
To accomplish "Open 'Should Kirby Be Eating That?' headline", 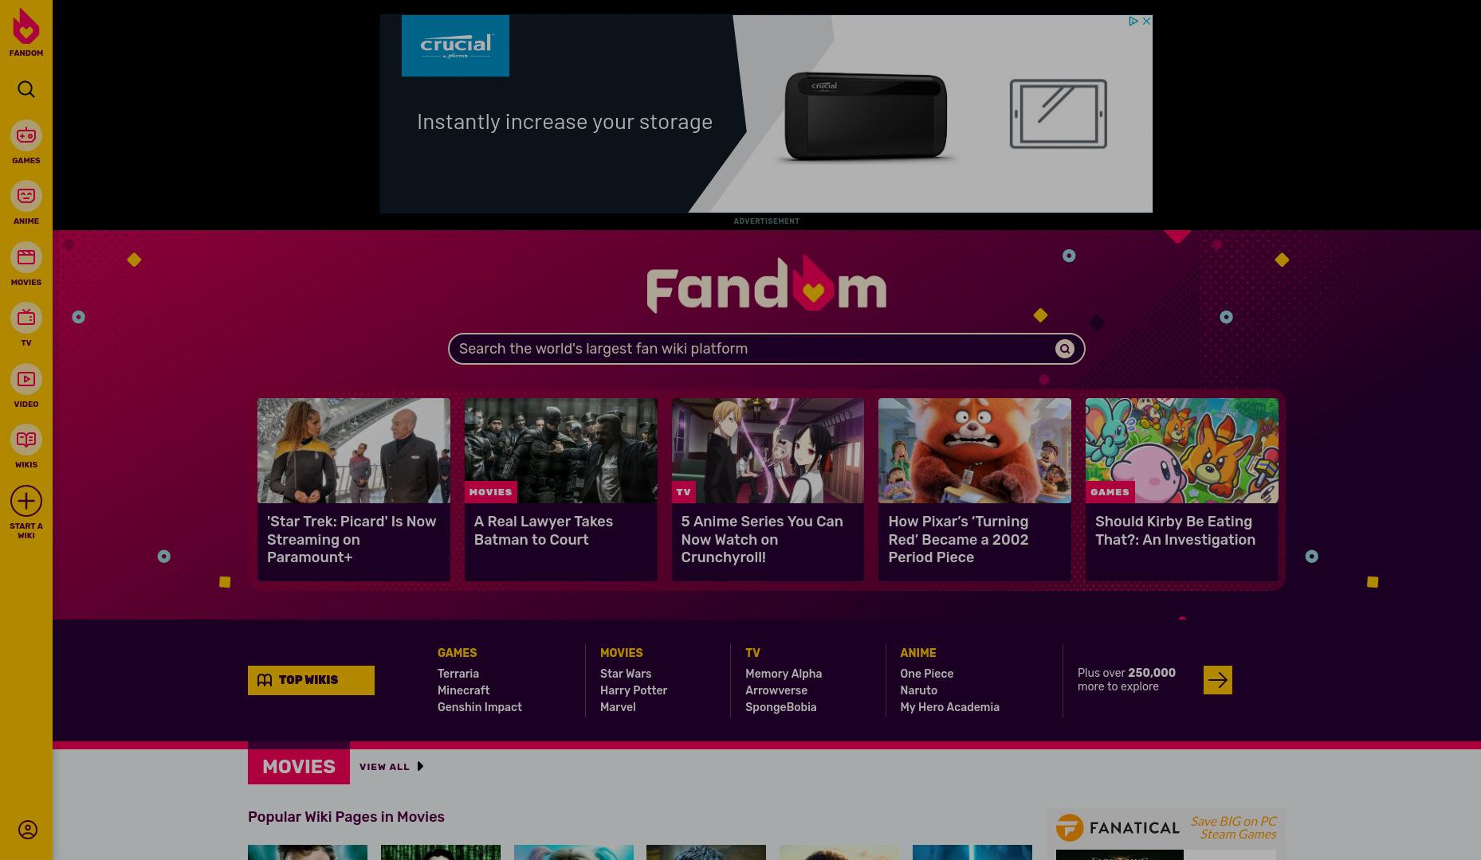I will [x=1175, y=530].
